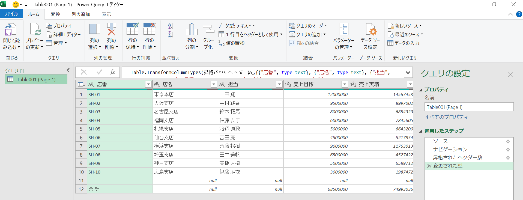Click the 行の保持 (Keep Rows) icon
The height and width of the screenshot is (200, 523).
(x=132, y=29)
